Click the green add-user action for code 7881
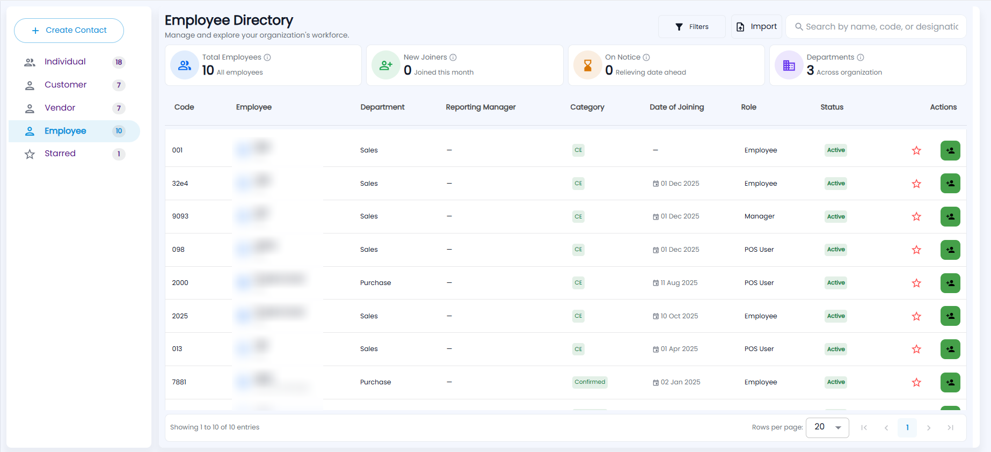The image size is (991, 452). tap(950, 383)
